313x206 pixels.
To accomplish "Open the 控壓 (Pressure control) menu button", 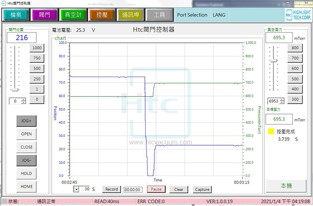I will pos(102,15).
